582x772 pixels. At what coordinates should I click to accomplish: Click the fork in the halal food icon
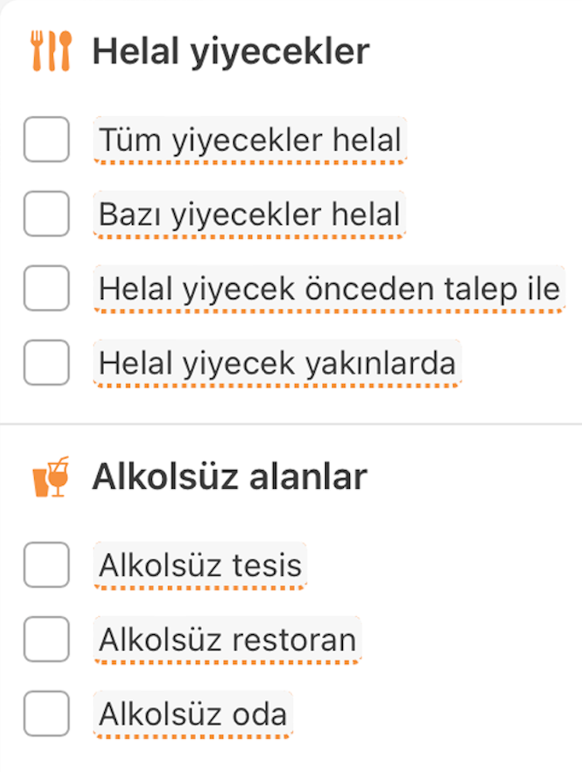[x=37, y=51]
